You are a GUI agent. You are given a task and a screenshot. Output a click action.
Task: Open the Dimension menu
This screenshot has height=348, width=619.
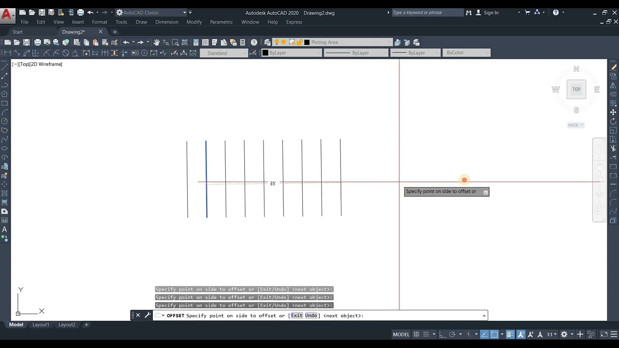pos(167,22)
